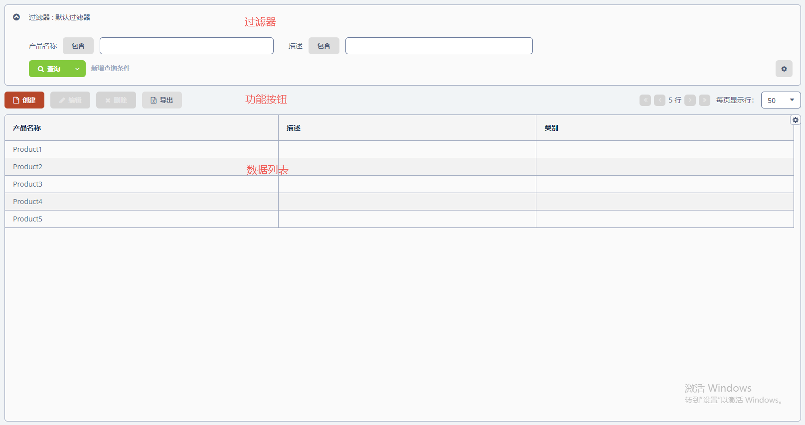Click 新增查询条件 link

pos(110,69)
